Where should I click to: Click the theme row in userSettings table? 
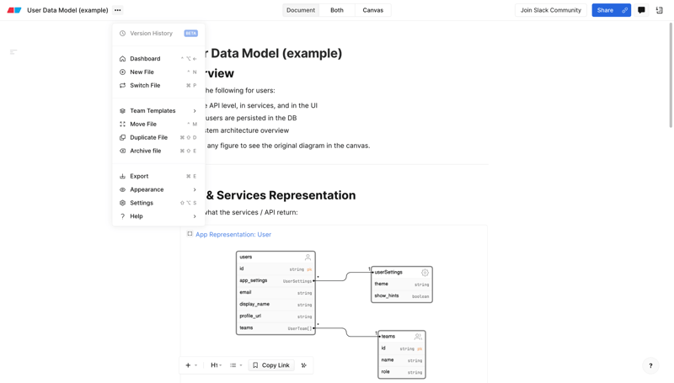[x=402, y=284]
